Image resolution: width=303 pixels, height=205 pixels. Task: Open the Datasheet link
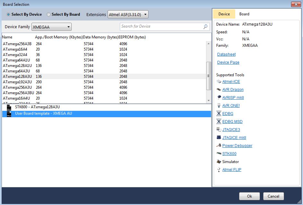point(226,54)
